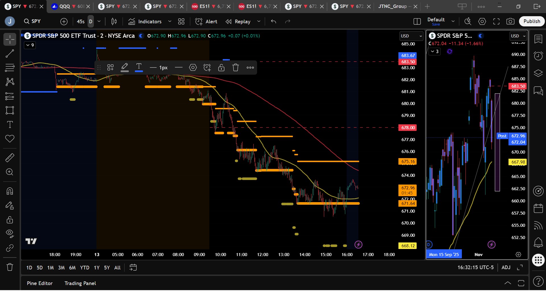The width and height of the screenshot is (546, 291).
Task: Start bar Replay mode
Action: pos(238,21)
